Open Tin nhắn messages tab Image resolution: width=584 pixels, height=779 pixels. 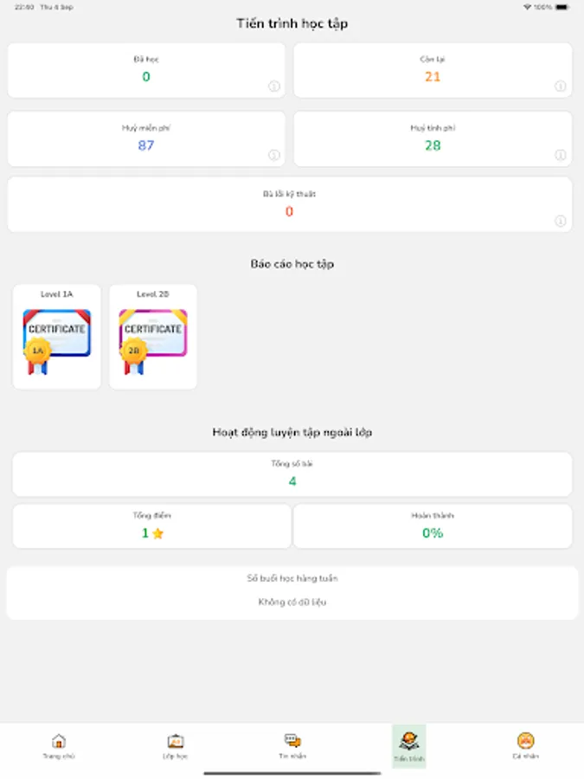tap(292, 745)
